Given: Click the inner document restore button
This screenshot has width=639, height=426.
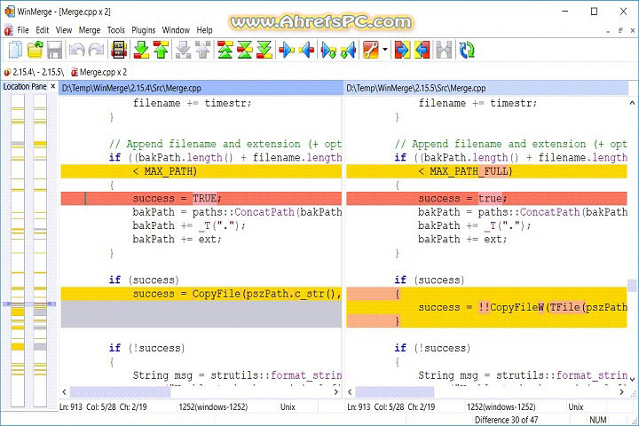Looking at the screenshot, I should coord(620,30).
